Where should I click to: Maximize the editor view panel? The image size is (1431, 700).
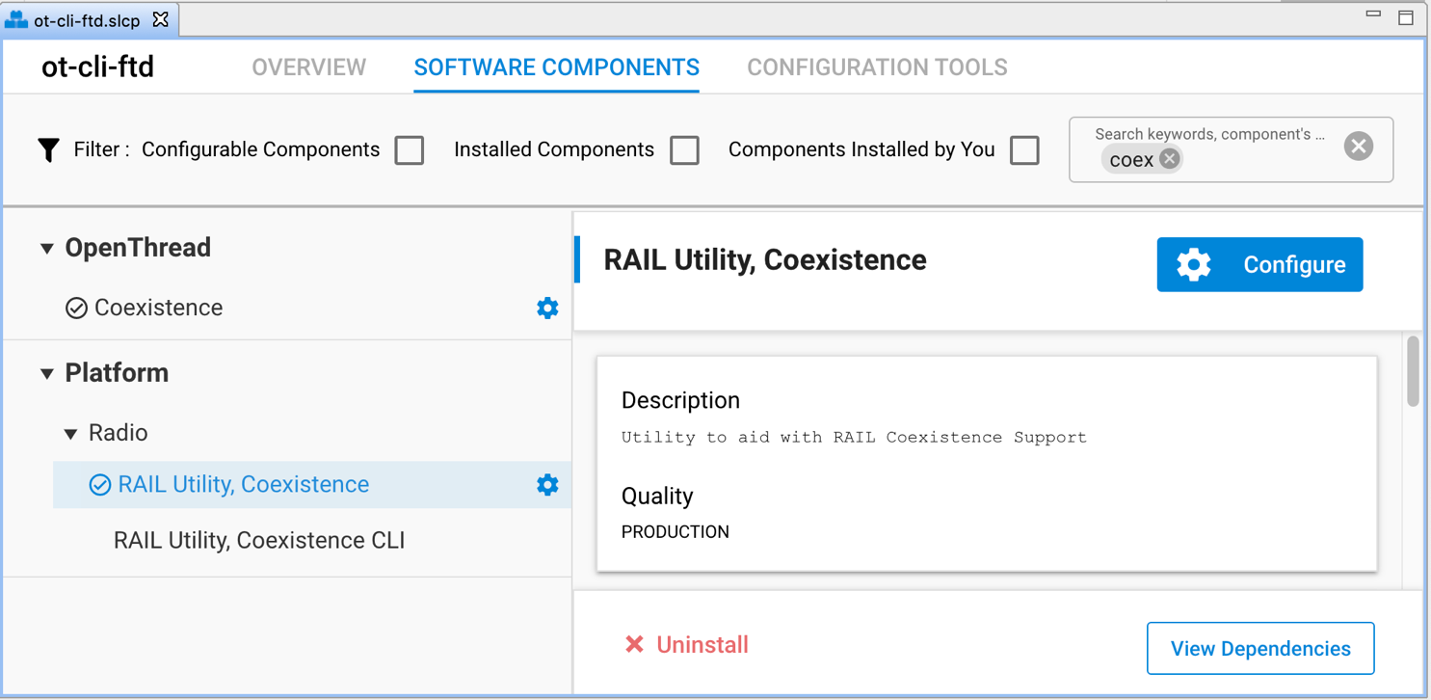tap(1406, 17)
